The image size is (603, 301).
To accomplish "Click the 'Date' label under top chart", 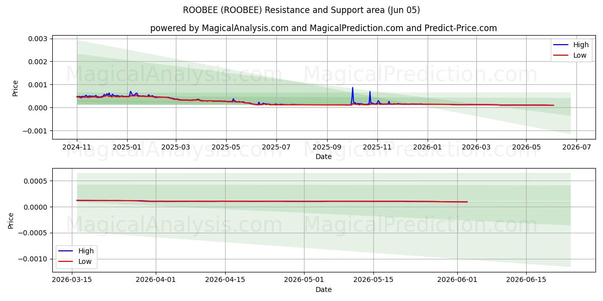I will click(324, 157).
